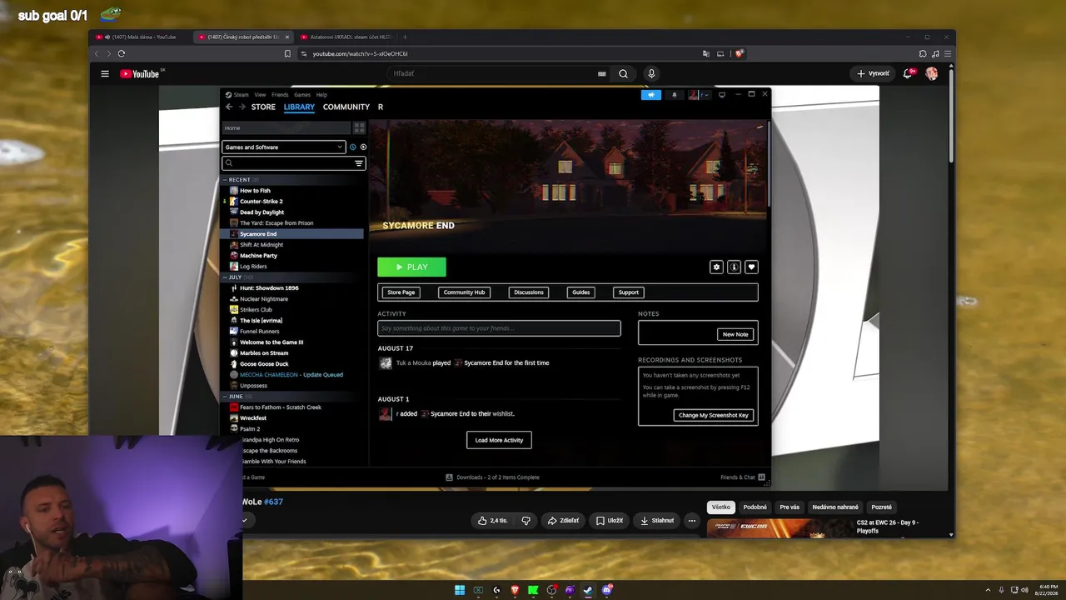Visit the Community Hub for Sycamore End
This screenshot has height=600, width=1066.
pos(464,292)
